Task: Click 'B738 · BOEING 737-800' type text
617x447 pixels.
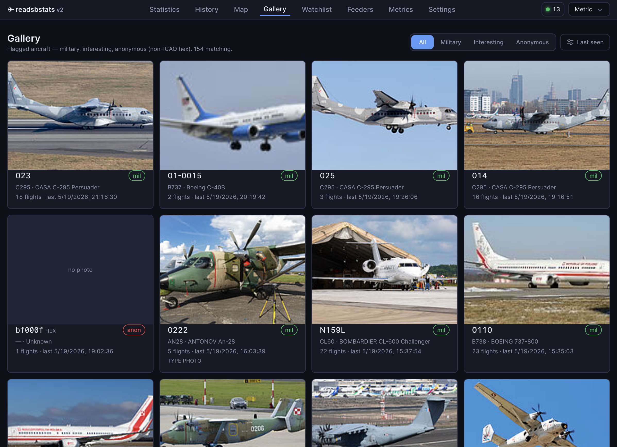Action: pyautogui.click(x=505, y=341)
